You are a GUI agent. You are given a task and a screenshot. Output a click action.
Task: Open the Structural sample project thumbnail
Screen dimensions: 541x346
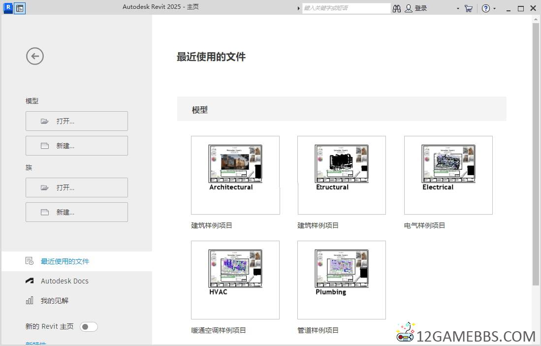click(342, 175)
